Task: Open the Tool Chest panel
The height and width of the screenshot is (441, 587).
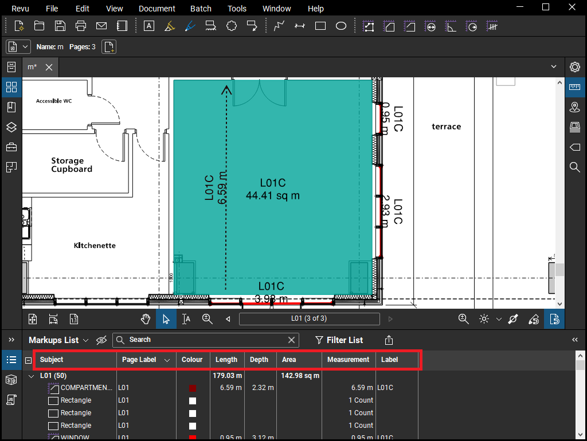Action: tap(11, 147)
